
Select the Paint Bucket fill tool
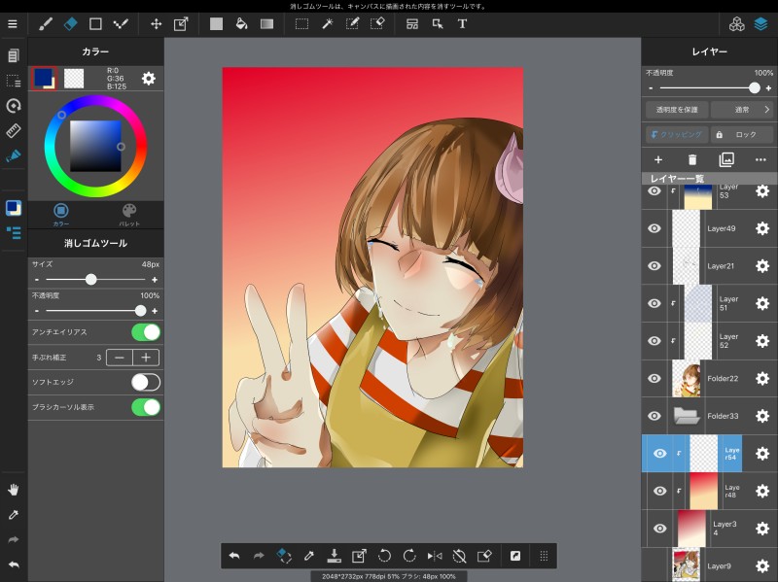click(x=241, y=23)
